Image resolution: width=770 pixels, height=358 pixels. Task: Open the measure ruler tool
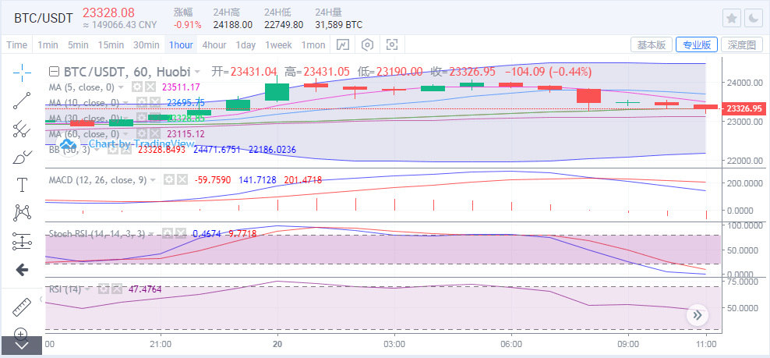tap(22, 307)
